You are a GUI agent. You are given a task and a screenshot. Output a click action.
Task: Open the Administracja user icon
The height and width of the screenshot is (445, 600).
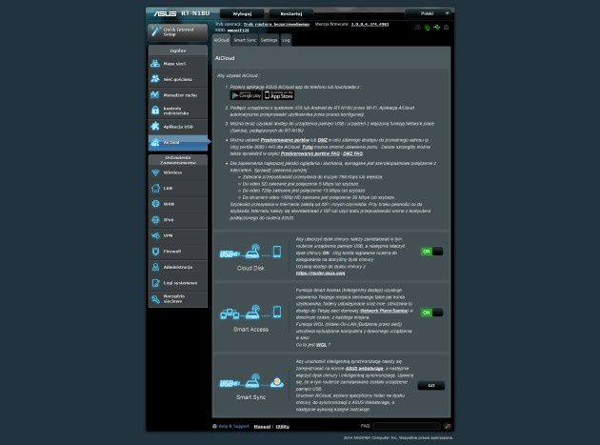click(x=155, y=267)
